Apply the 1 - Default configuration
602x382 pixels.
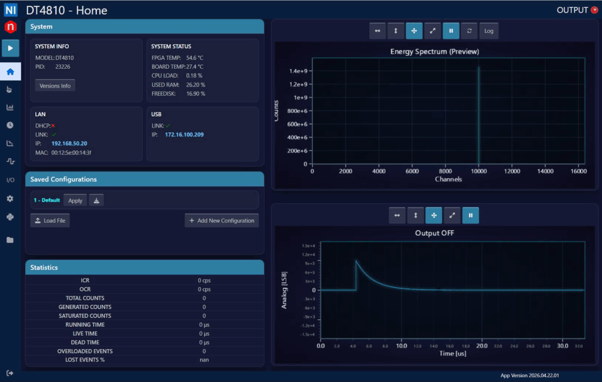[75, 200]
